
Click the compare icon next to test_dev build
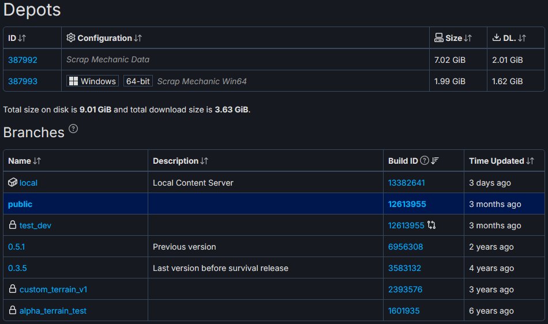[431, 225]
